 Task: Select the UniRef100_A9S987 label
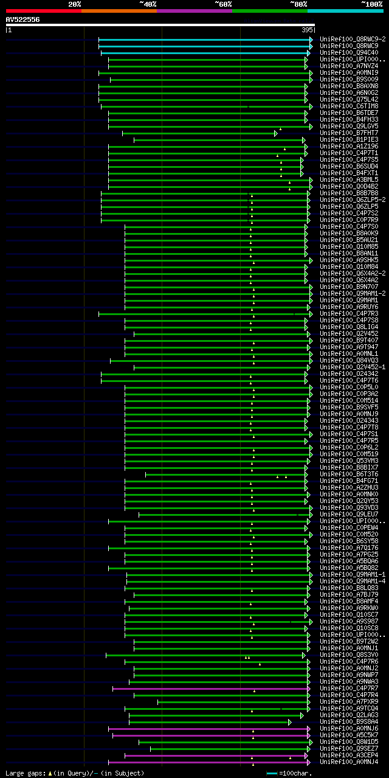tap(349, 621)
